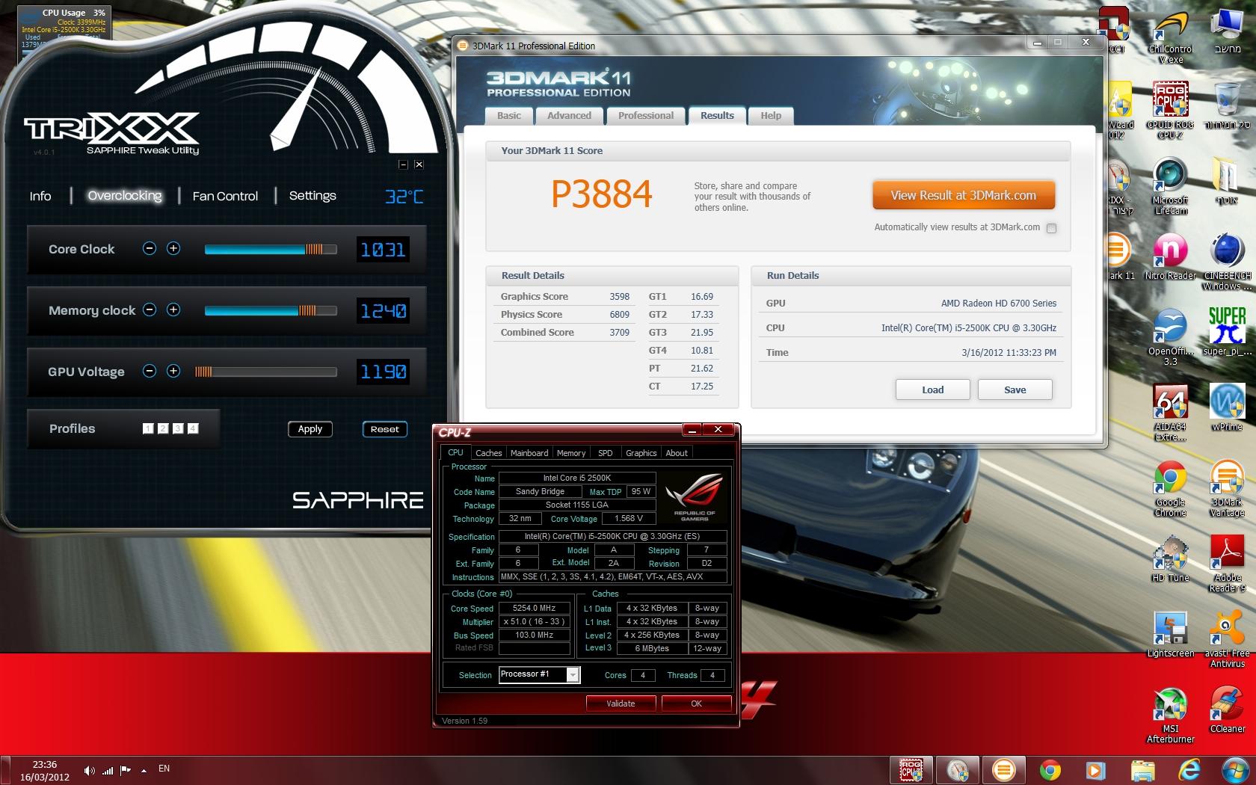
Task: Open Fan Control section in TRIXX
Action: click(x=225, y=196)
